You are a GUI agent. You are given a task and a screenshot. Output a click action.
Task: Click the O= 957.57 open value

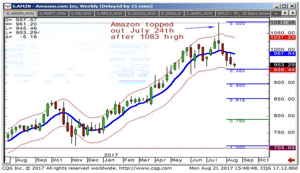[x=21, y=20]
